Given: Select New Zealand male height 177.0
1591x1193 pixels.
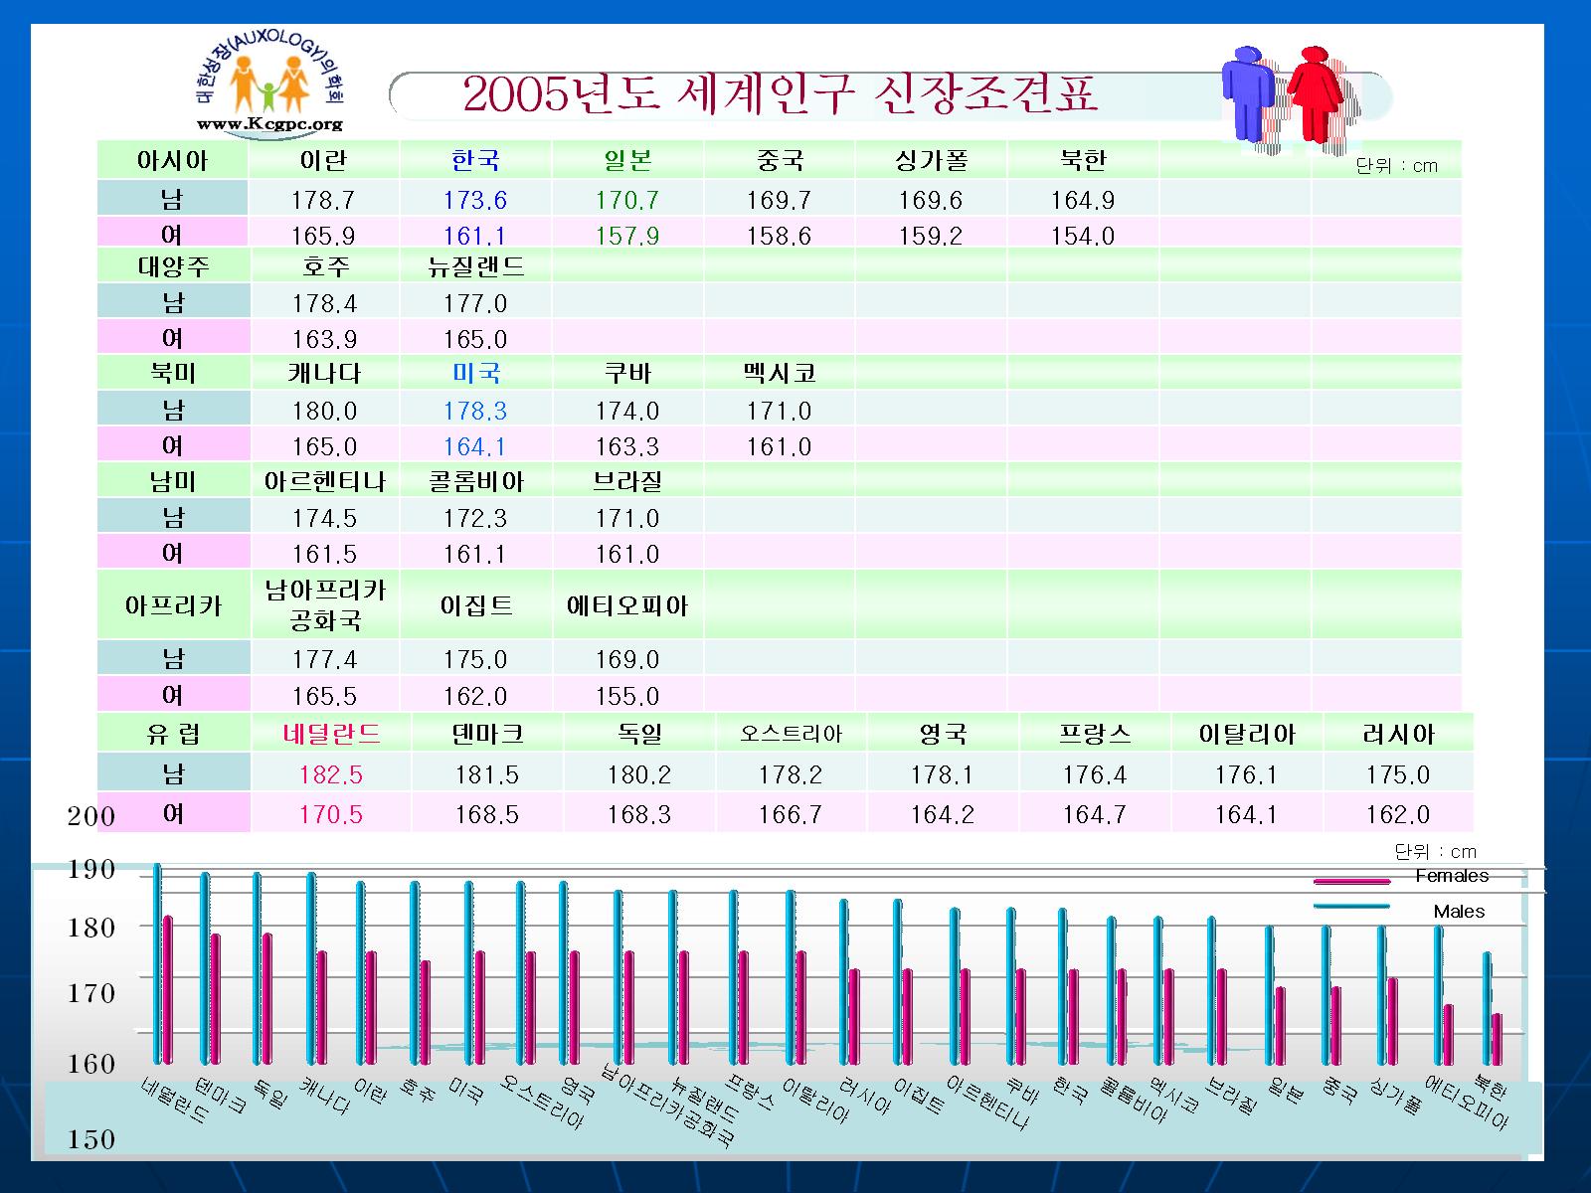Looking at the screenshot, I should [x=475, y=303].
